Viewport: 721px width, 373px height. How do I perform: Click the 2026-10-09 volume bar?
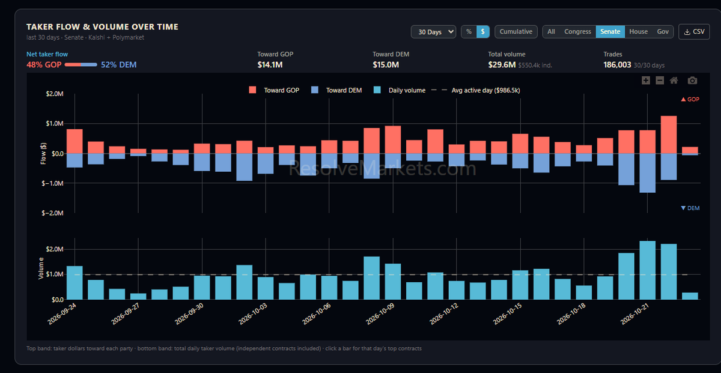pyautogui.click(x=392, y=281)
